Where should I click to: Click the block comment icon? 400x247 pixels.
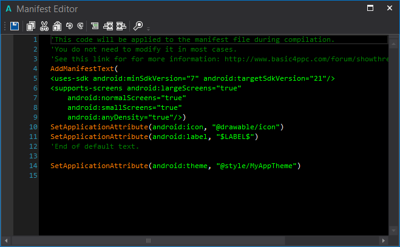(108, 26)
